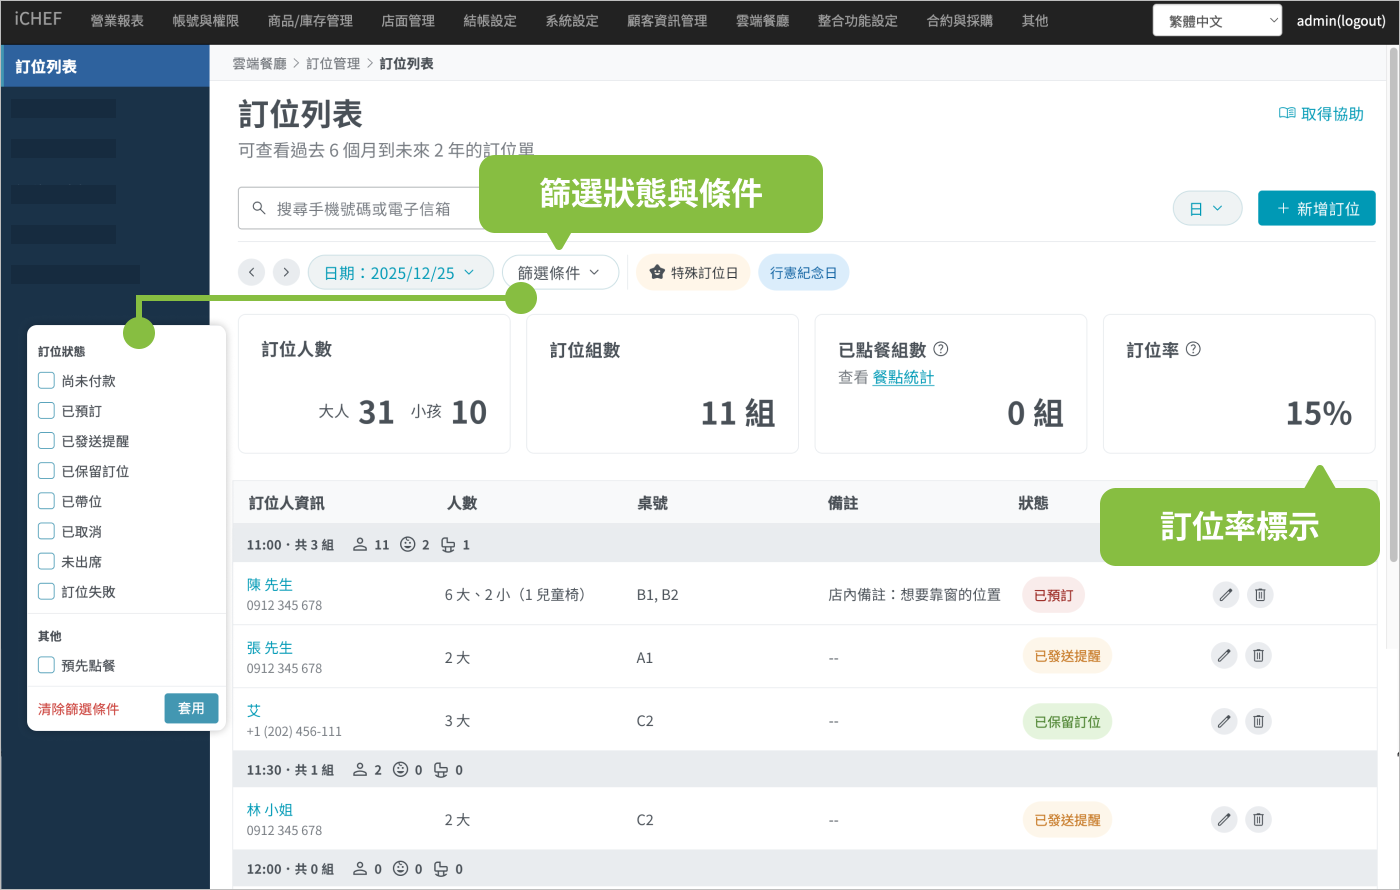Go to next date arrow
1400x890 pixels.
286,272
